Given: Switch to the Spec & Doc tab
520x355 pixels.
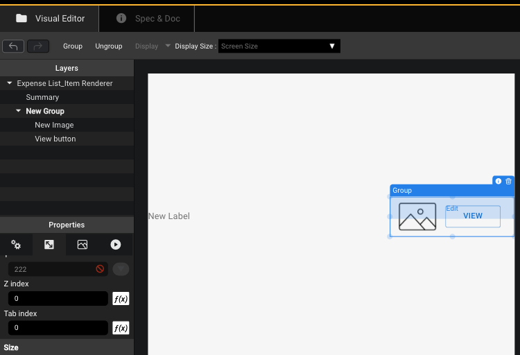Looking at the screenshot, I should click(x=148, y=19).
